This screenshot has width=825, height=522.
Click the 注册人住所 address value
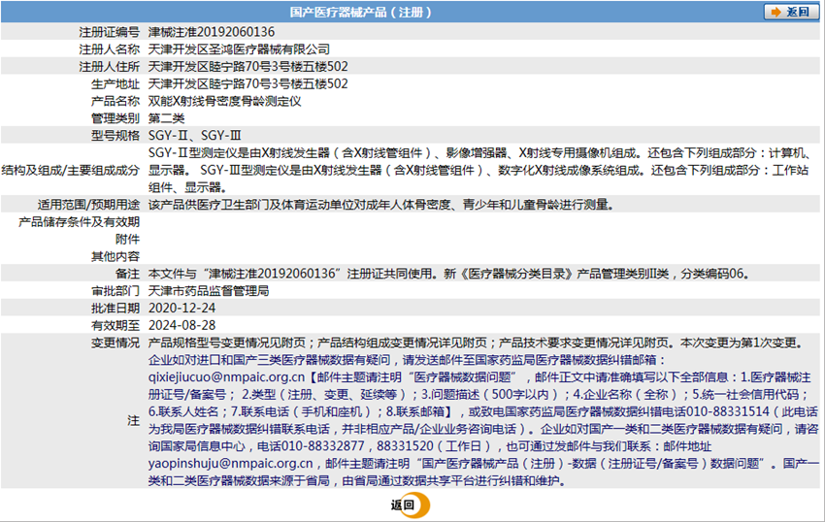[247, 67]
